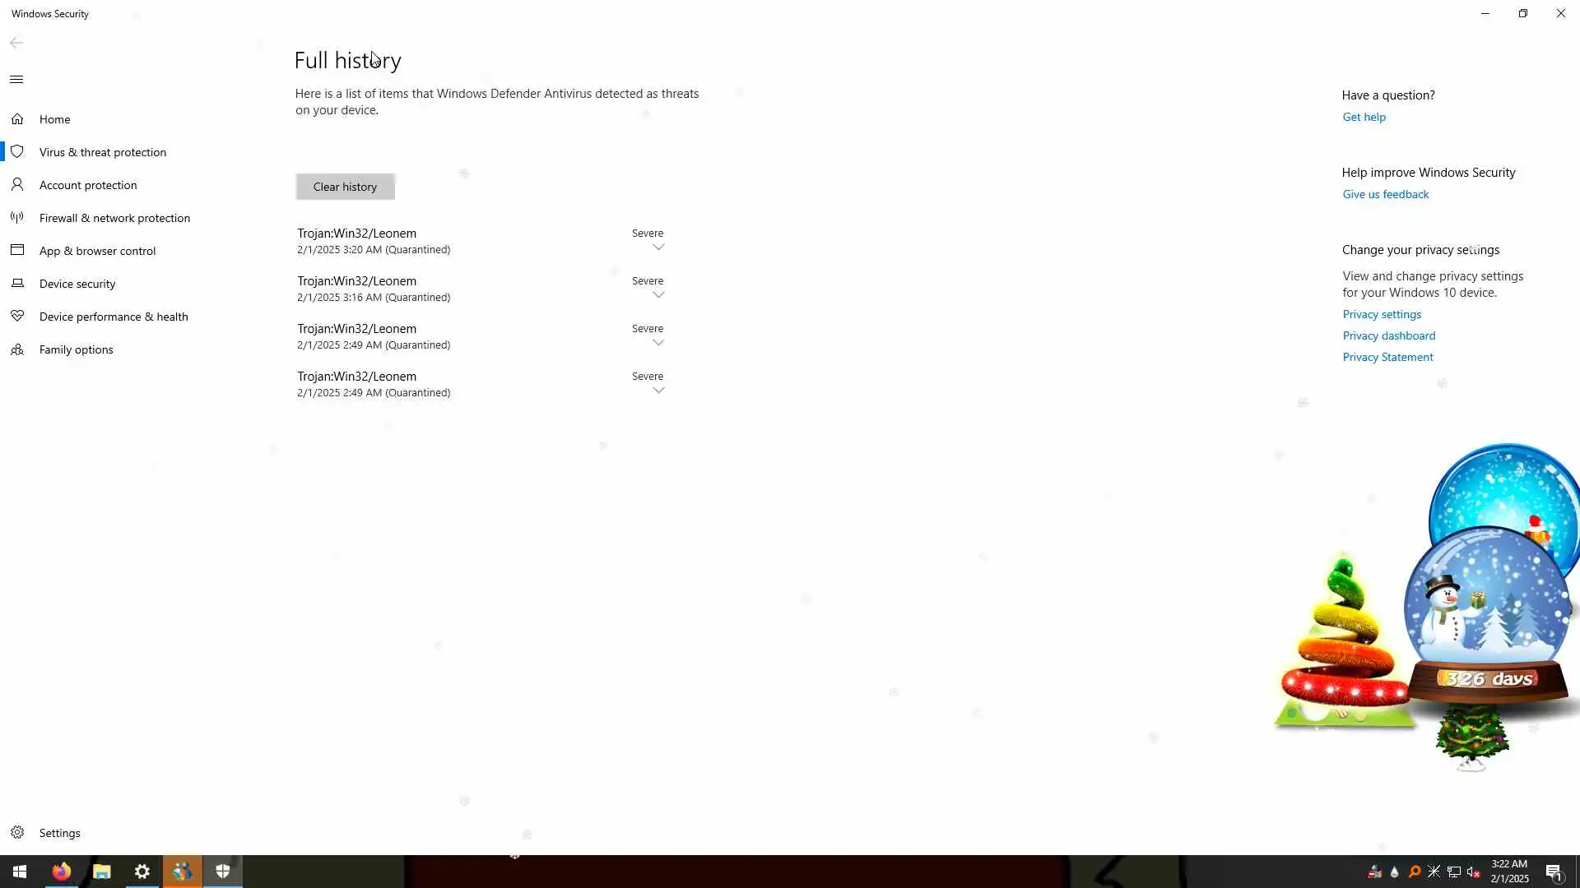This screenshot has width=1580, height=888.
Task: Click the Privacy Statement link
Action: (1387, 357)
